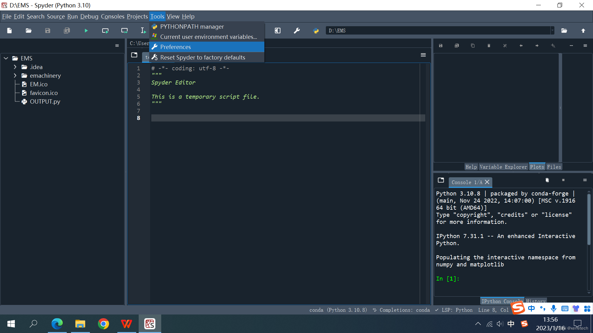Switch to the History tab
The image size is (593, 333).
[x=536, y=301]
